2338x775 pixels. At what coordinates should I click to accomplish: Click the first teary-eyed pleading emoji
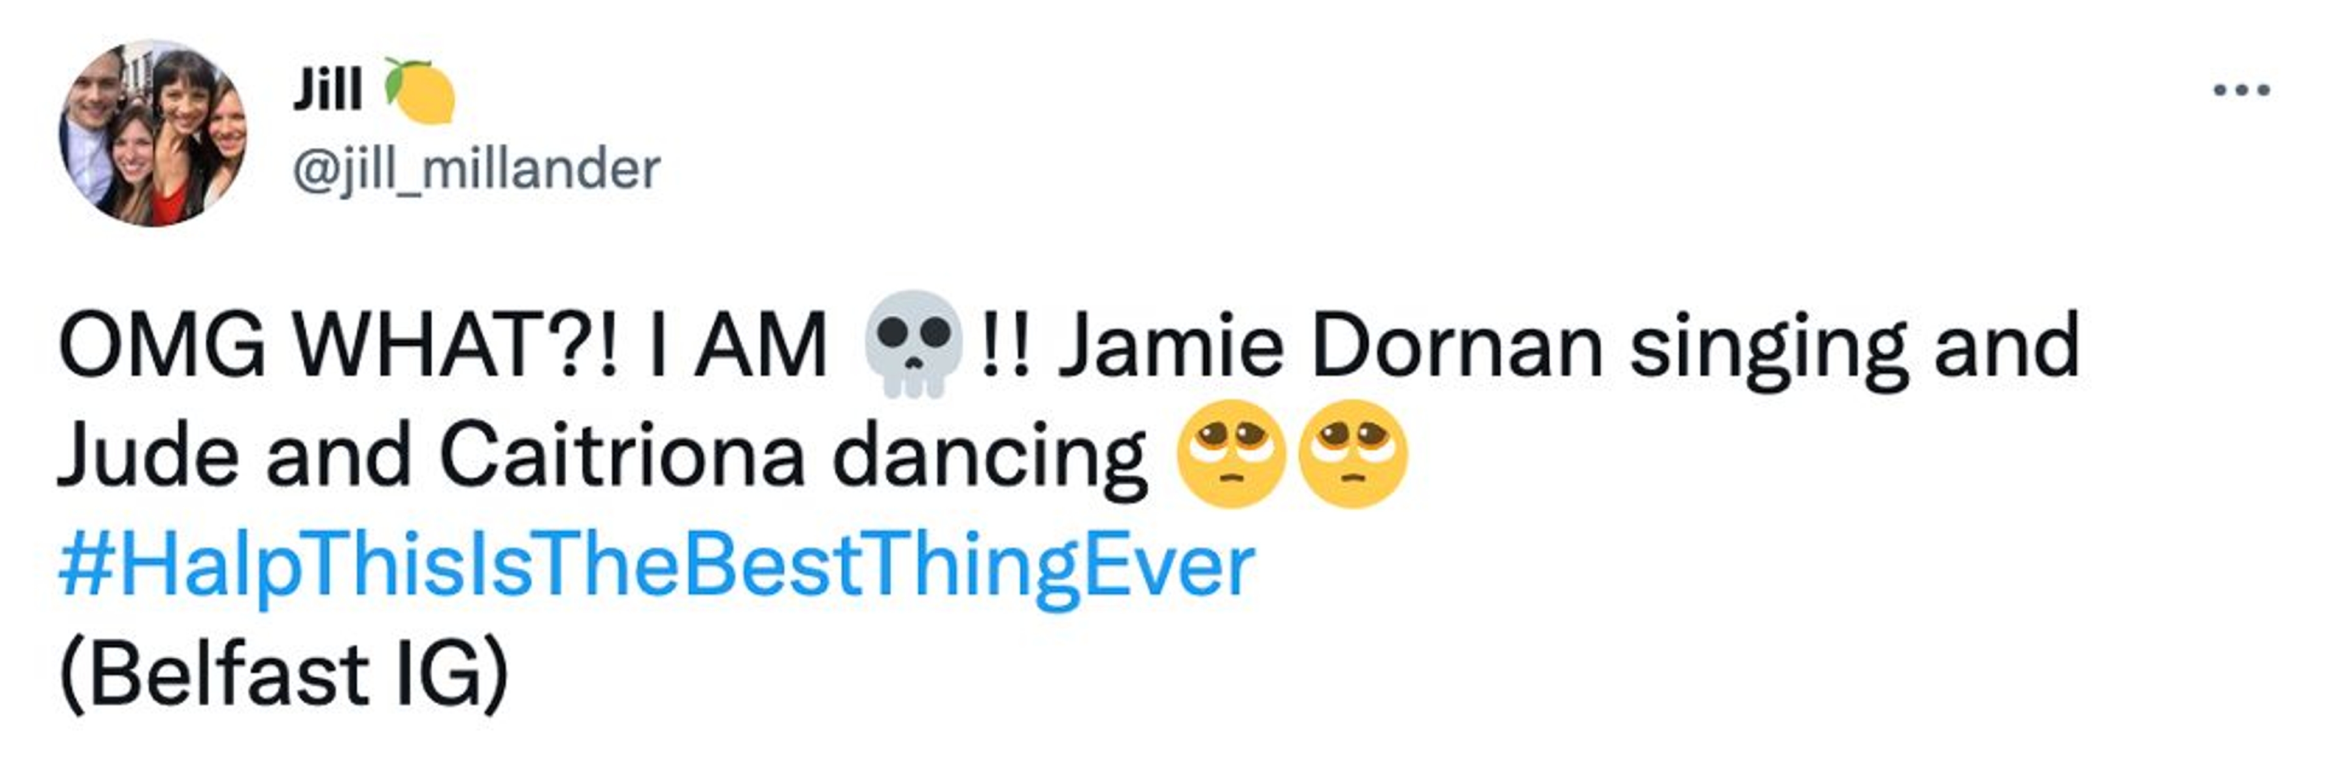tap(1230, 453)
